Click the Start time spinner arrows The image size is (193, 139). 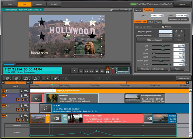[161, 15]
